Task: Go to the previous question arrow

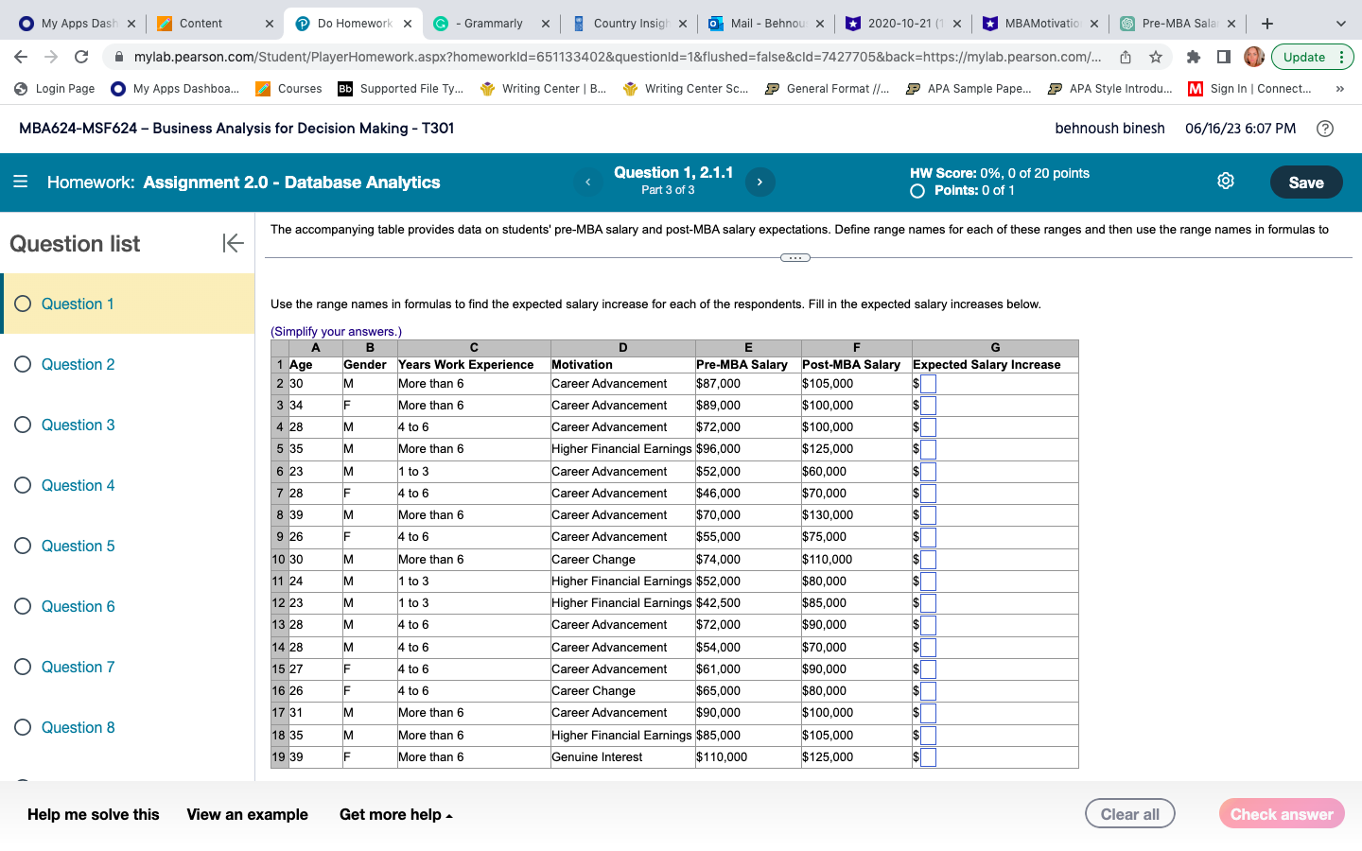Action: tap(587, 182)
